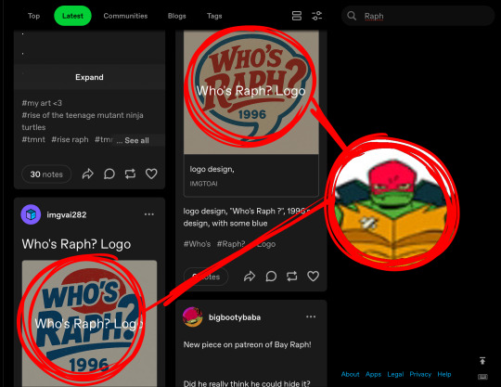Reply to the logo design post
This screenshot has height=387, width=501.
(271, 277)
